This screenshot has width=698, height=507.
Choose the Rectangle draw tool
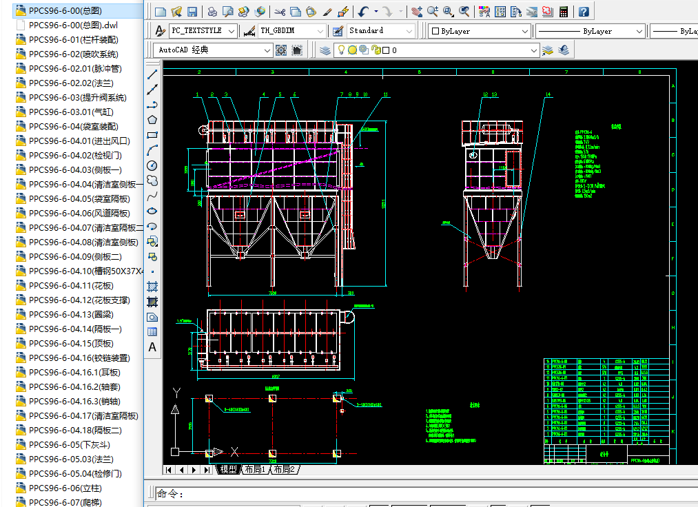pyautogui.click(x=152, y=135)
